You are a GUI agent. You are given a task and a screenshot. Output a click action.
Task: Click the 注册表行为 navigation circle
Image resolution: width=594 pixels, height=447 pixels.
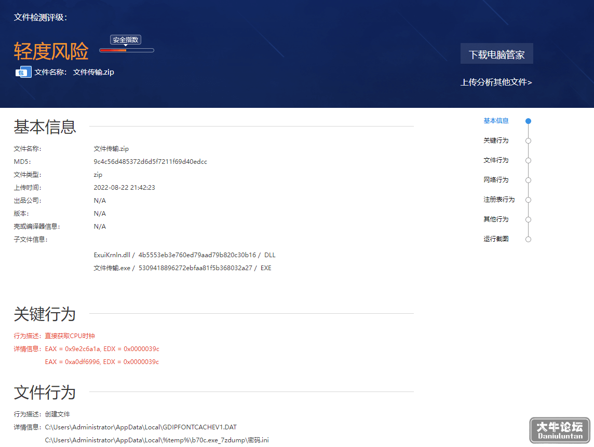pos(528,200)
